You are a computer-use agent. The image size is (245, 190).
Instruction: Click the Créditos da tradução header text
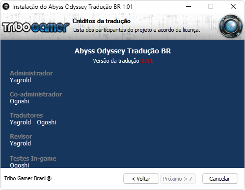(x=102, y=21)
